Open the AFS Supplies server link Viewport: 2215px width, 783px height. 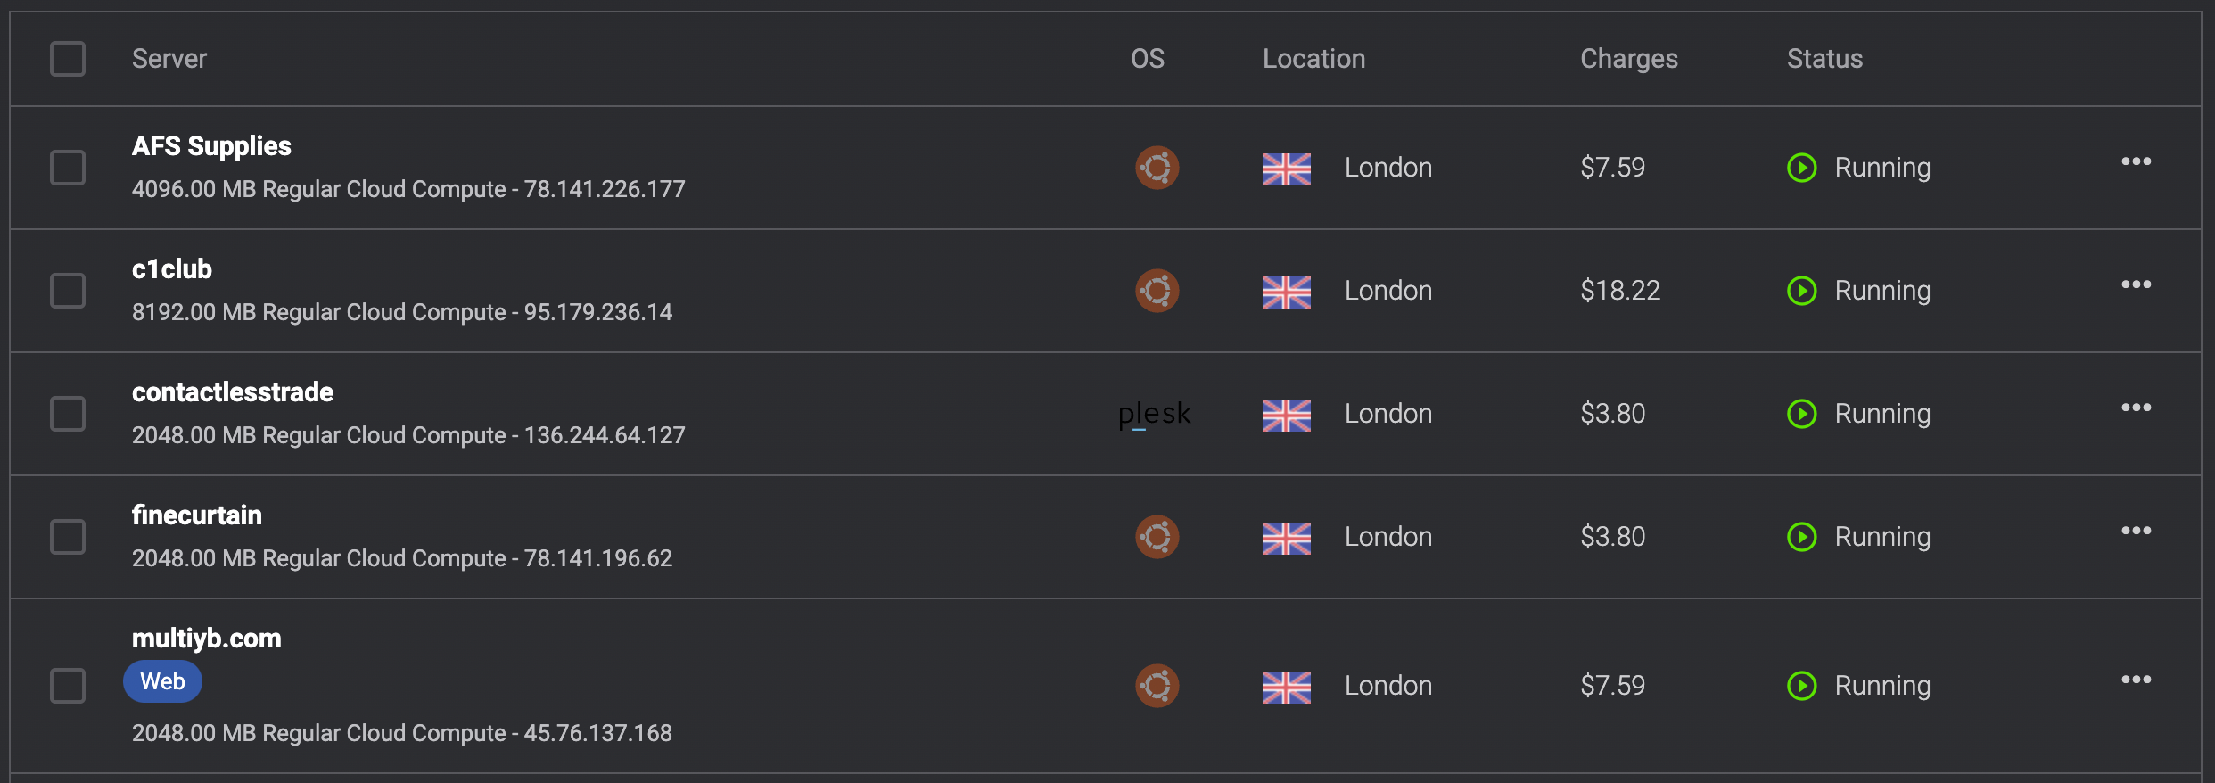pyautogui.click(x=211, y=146)
